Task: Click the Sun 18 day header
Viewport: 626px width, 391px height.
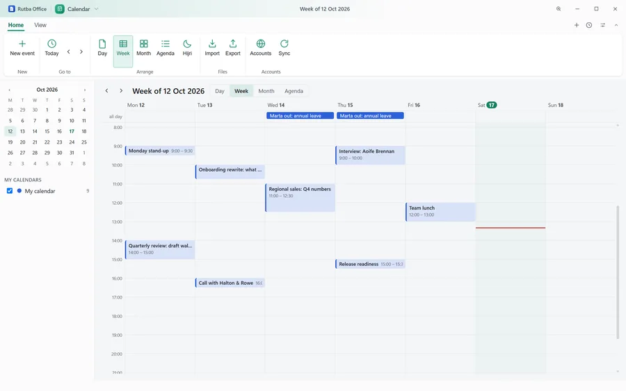Action: coord(555,106)
